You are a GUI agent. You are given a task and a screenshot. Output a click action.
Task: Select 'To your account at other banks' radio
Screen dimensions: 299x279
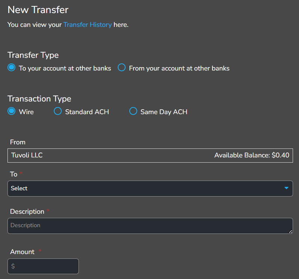(x=12, y=68)
